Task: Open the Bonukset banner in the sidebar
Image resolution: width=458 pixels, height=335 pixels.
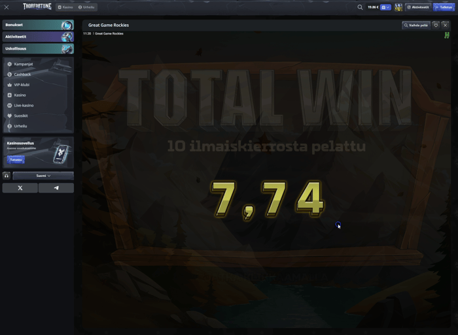Action: pyautogui.click(x=38, y=25)
